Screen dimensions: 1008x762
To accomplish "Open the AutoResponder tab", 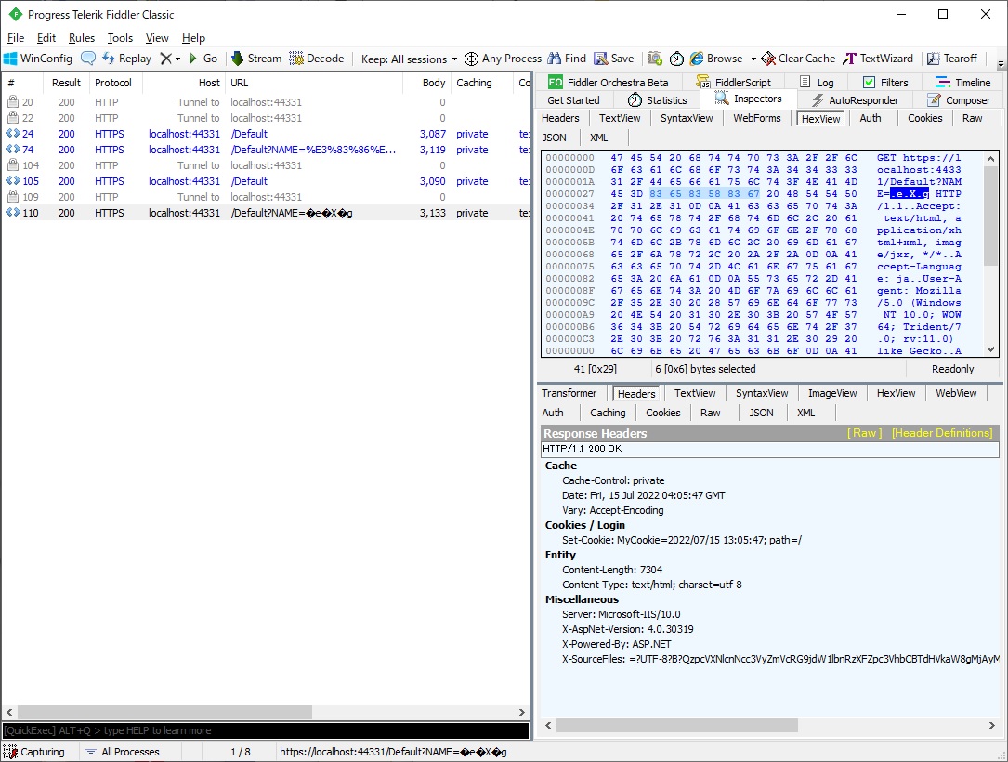I will 856,100.
